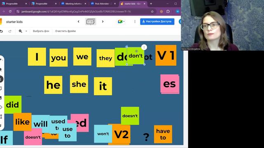Click the Redo arrow in Jamboard toolbar

10,31
